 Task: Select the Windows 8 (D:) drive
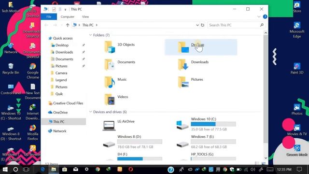click(x=132, y=142)
